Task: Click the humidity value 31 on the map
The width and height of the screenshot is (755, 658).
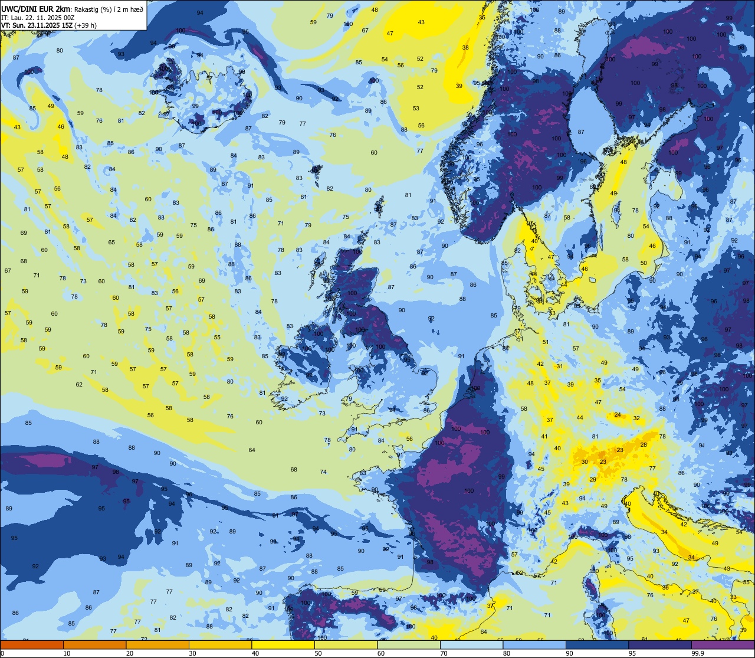Action: coord(559,366)
